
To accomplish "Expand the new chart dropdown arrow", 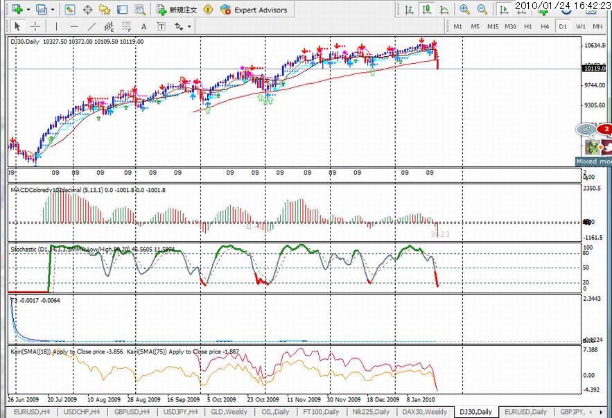I will [x=28, y=10].
